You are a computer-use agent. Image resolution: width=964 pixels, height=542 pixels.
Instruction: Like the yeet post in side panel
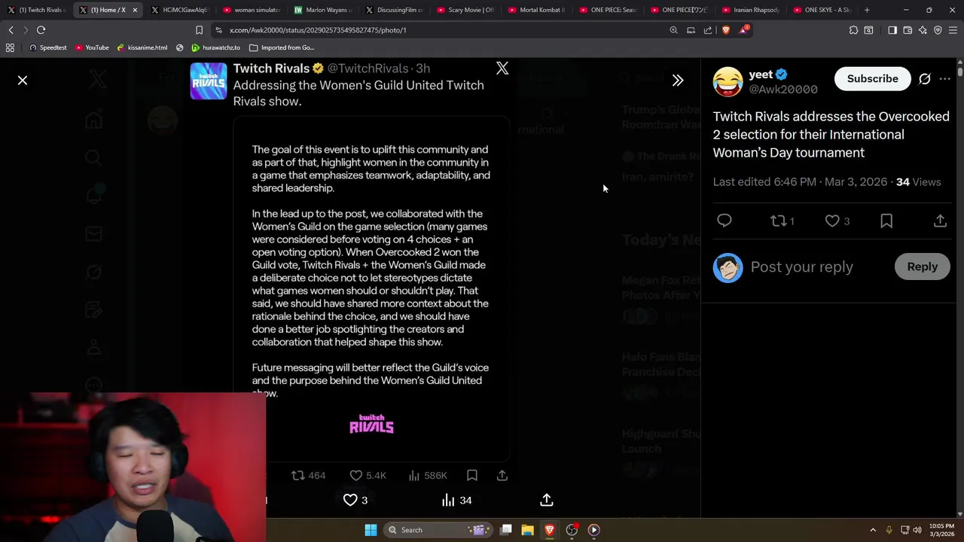832,221
